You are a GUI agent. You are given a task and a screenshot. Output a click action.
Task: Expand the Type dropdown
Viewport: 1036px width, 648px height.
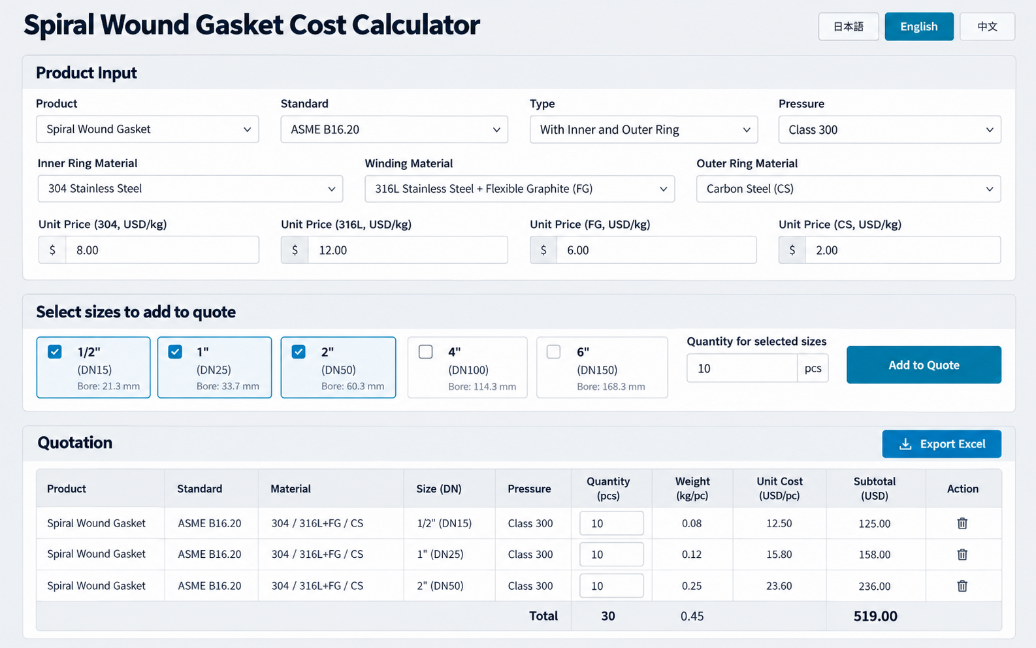(643, 129)
